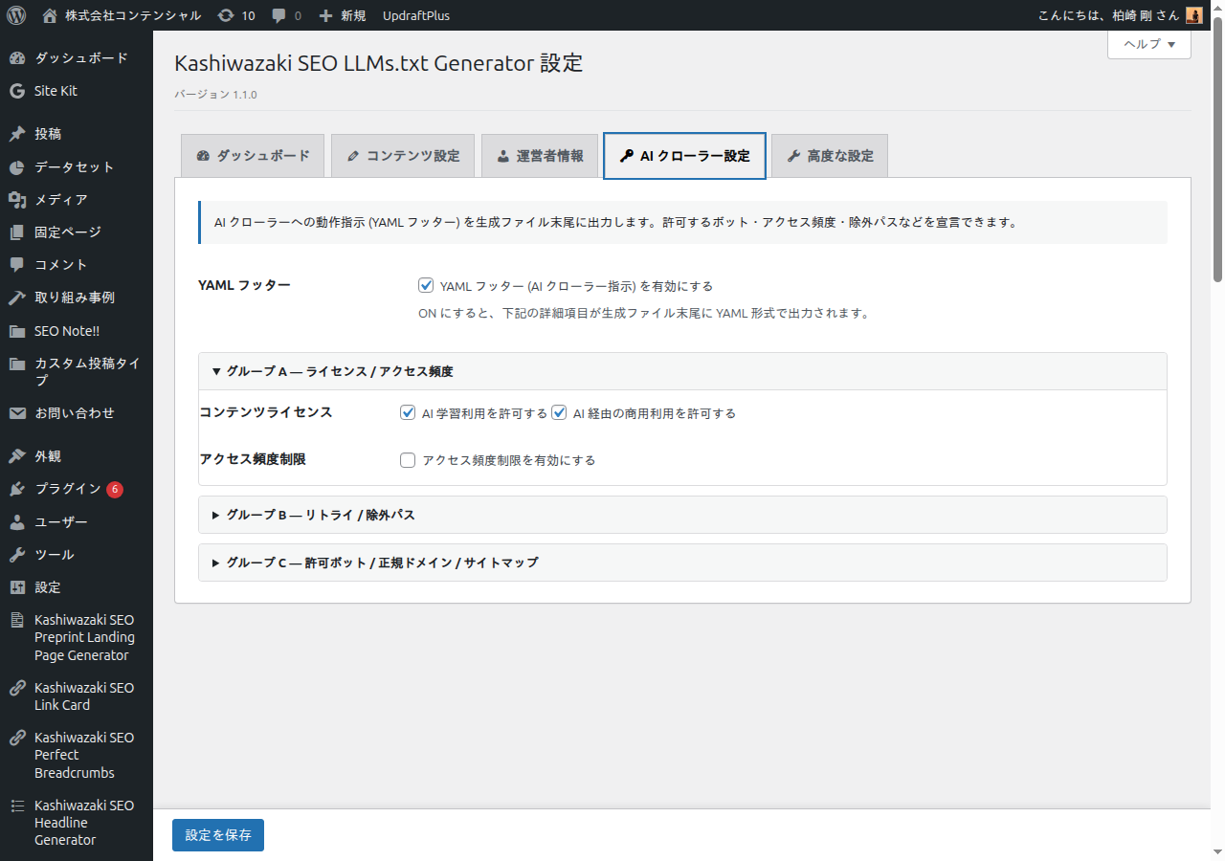
Task: Click the 投稿 pushpin icon
Action: click(x=17, y=134)
